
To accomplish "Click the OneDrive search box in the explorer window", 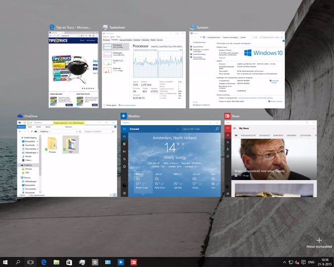I will click(100, 132).
